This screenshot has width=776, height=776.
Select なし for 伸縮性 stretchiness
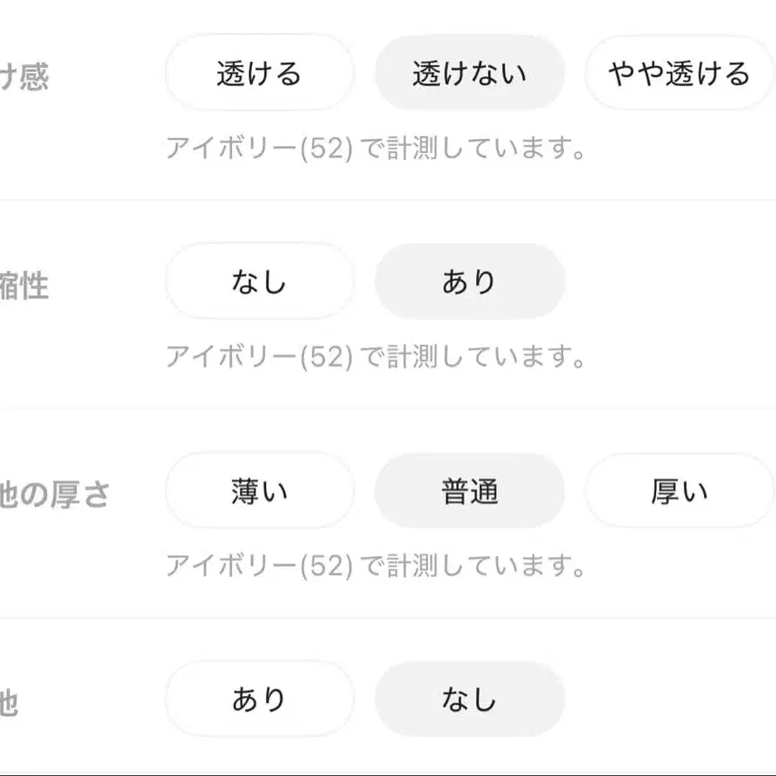click(259, 281)
